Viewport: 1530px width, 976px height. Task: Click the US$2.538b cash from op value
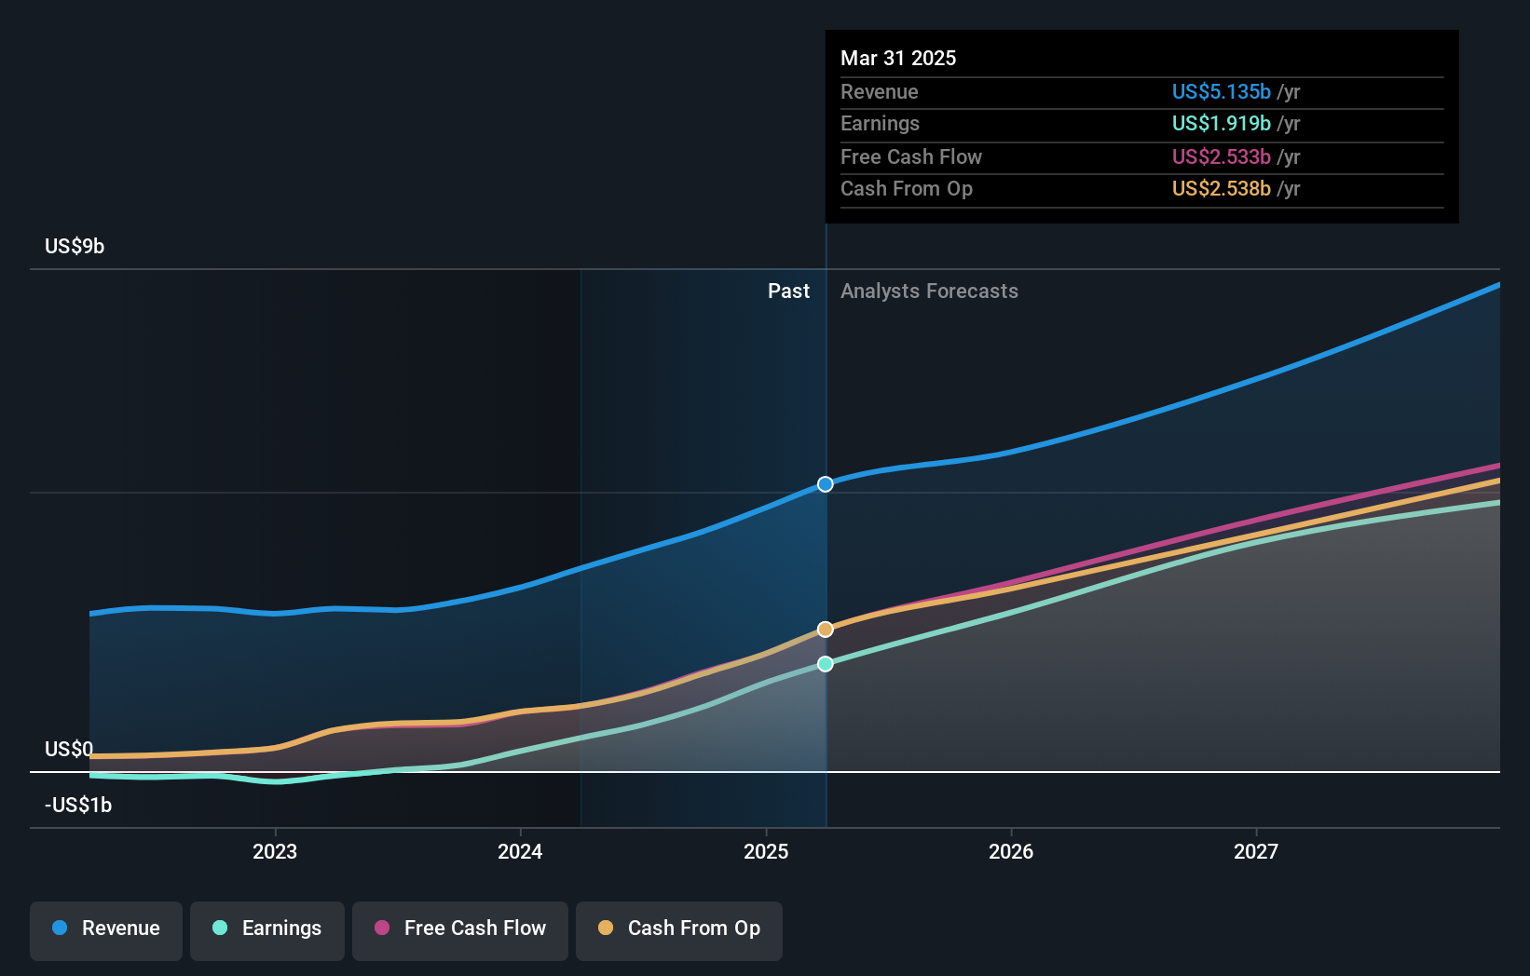coord(1221,188)
